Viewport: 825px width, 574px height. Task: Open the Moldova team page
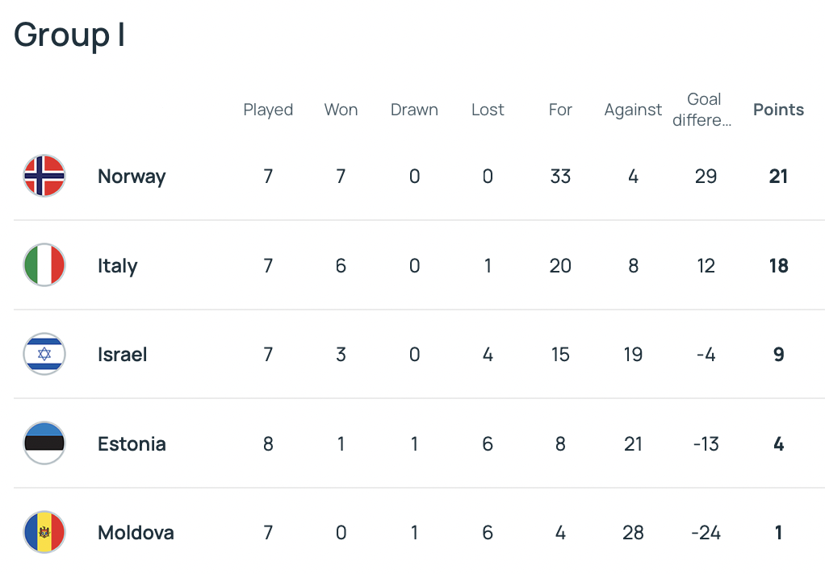coord(136,532)
